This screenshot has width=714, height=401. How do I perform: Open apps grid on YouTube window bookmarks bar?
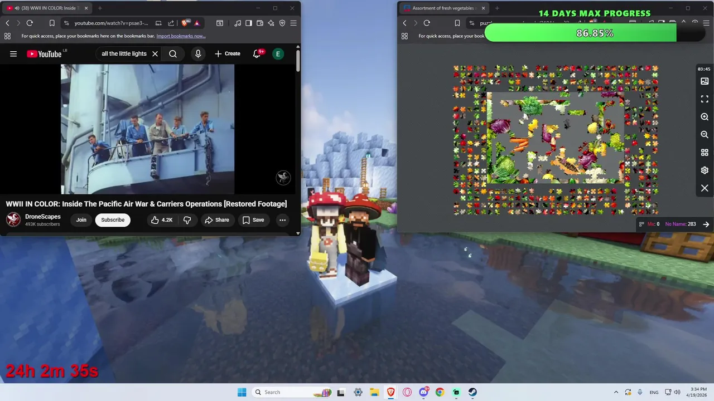tap(7, 36)
